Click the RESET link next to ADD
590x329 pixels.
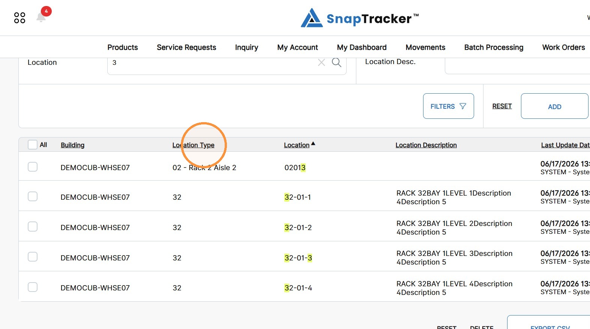[x=502, y=106]
